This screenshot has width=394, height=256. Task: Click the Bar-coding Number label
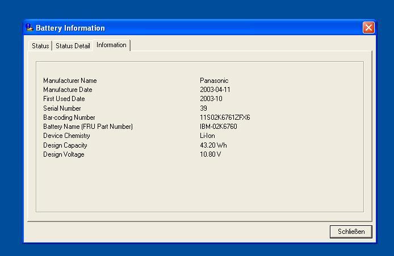click(69, 117)
